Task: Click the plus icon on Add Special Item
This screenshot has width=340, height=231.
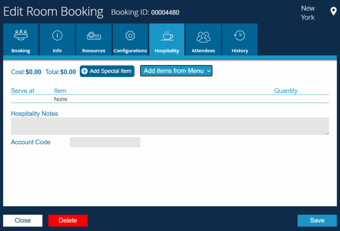Action: tap(85, 71)
